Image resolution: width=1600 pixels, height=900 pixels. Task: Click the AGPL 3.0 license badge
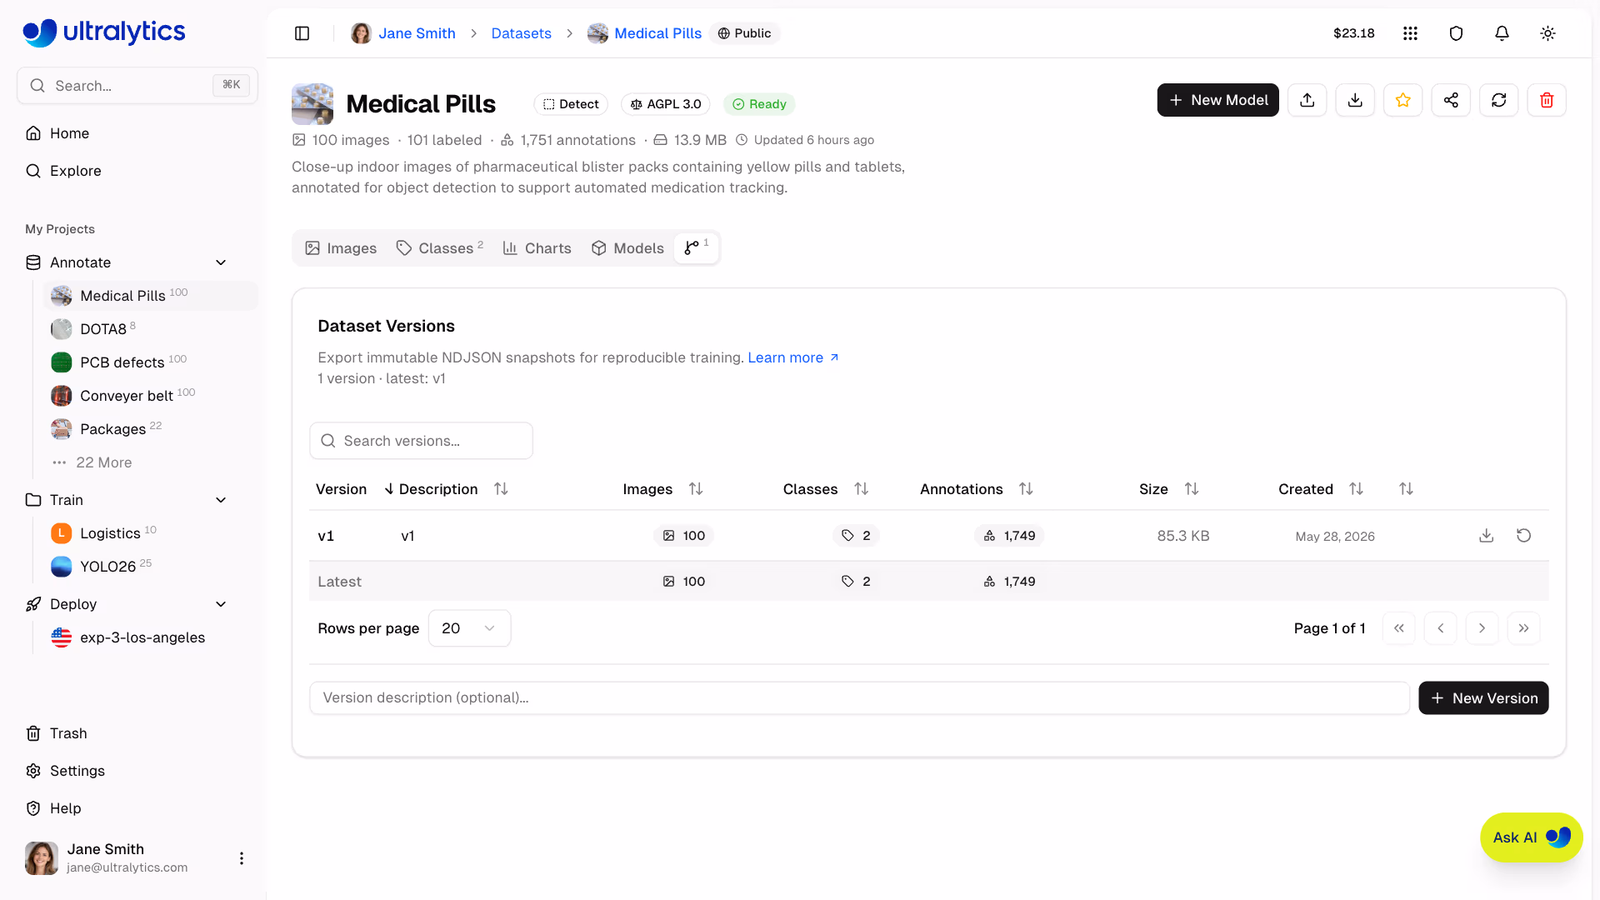(666, 104)
